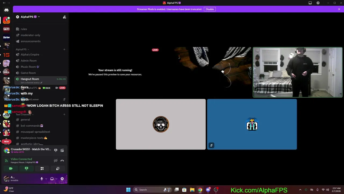344x194 pixels.
Task: Join Alpha's Empire voice channel
Action: [x=30, y=54]
